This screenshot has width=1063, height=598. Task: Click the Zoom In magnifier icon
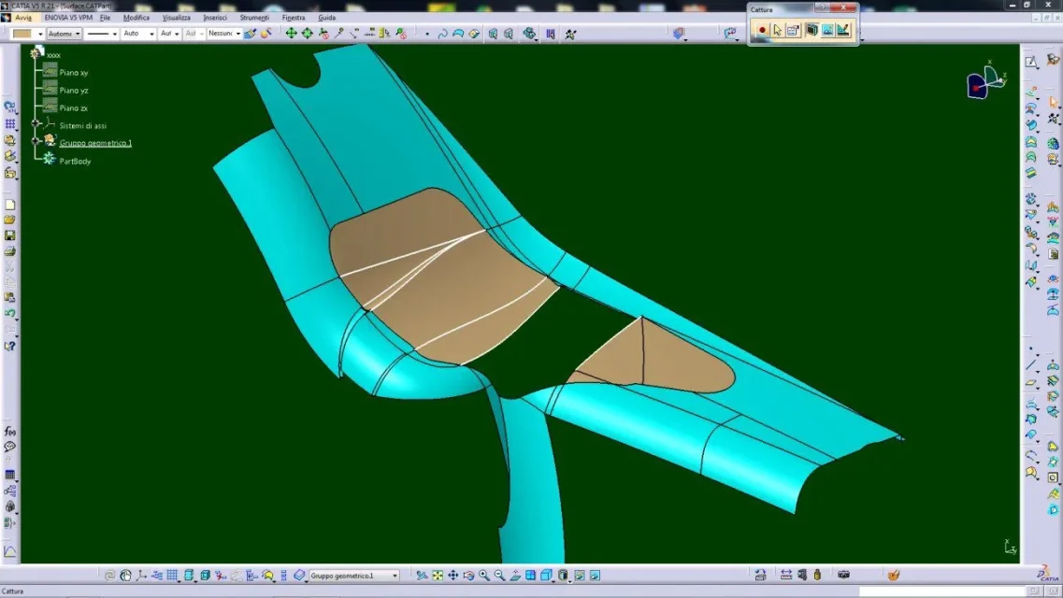coord(484,576)
